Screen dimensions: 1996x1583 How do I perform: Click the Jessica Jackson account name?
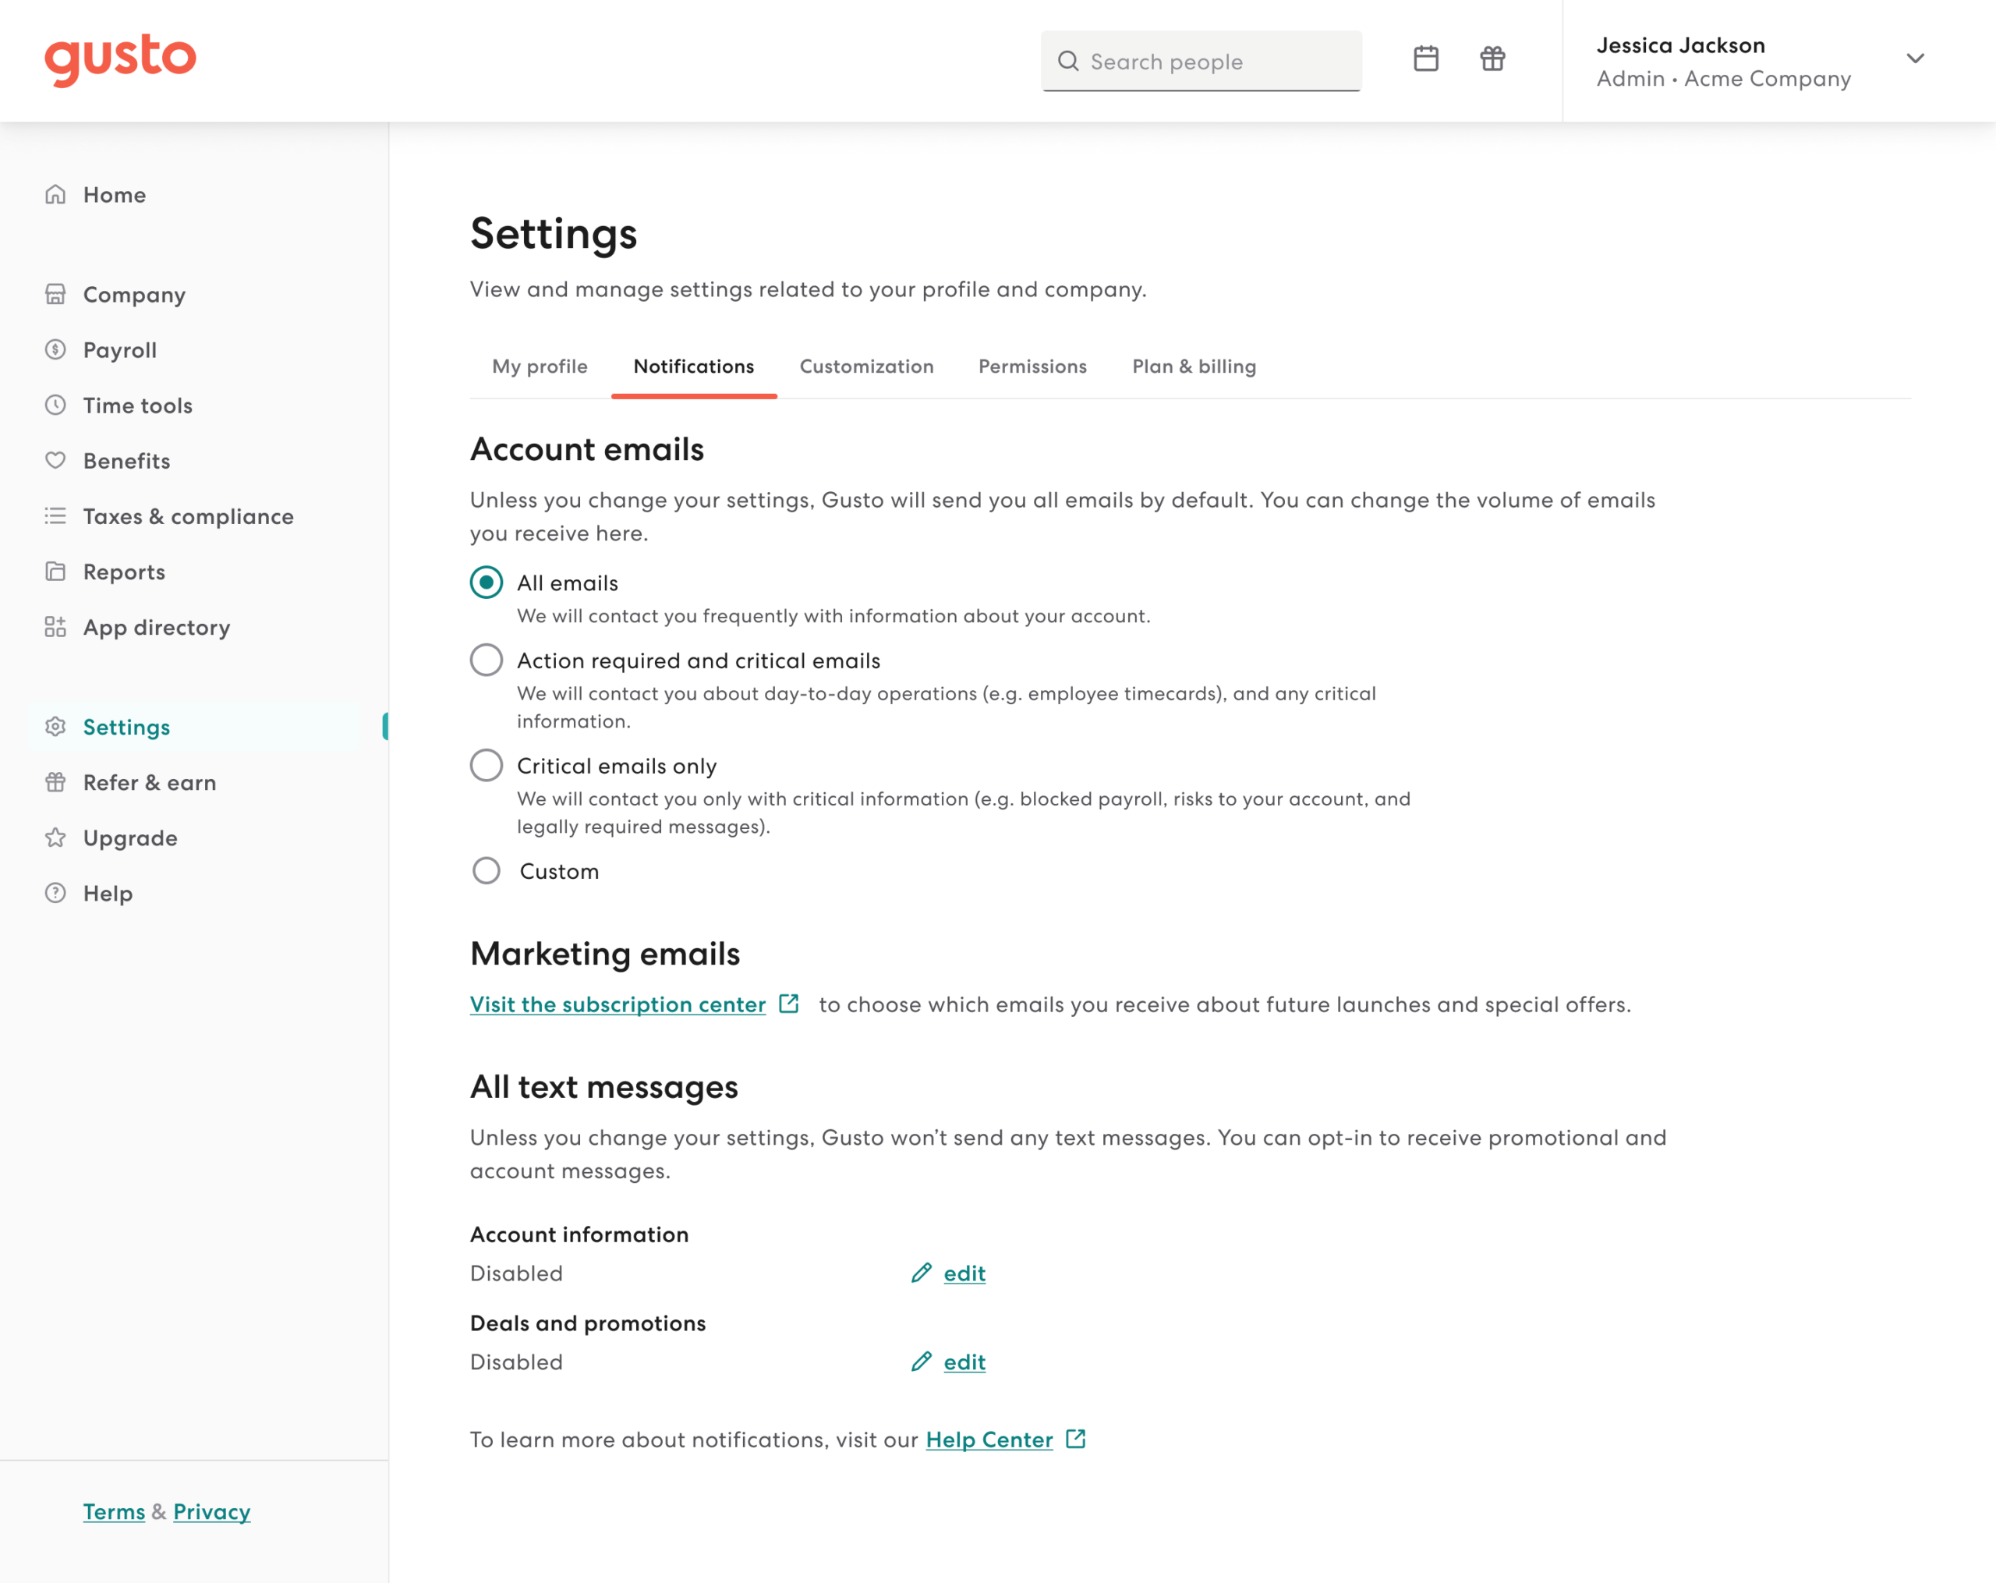tap(1680, 45)
